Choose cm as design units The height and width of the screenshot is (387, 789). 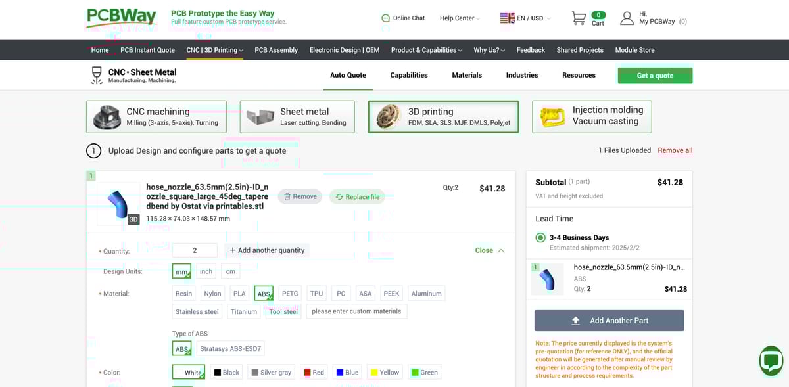pyautogui.click(x=231, y=271)
